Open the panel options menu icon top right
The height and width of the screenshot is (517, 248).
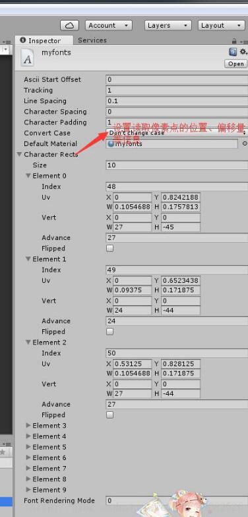pos(244,42)
